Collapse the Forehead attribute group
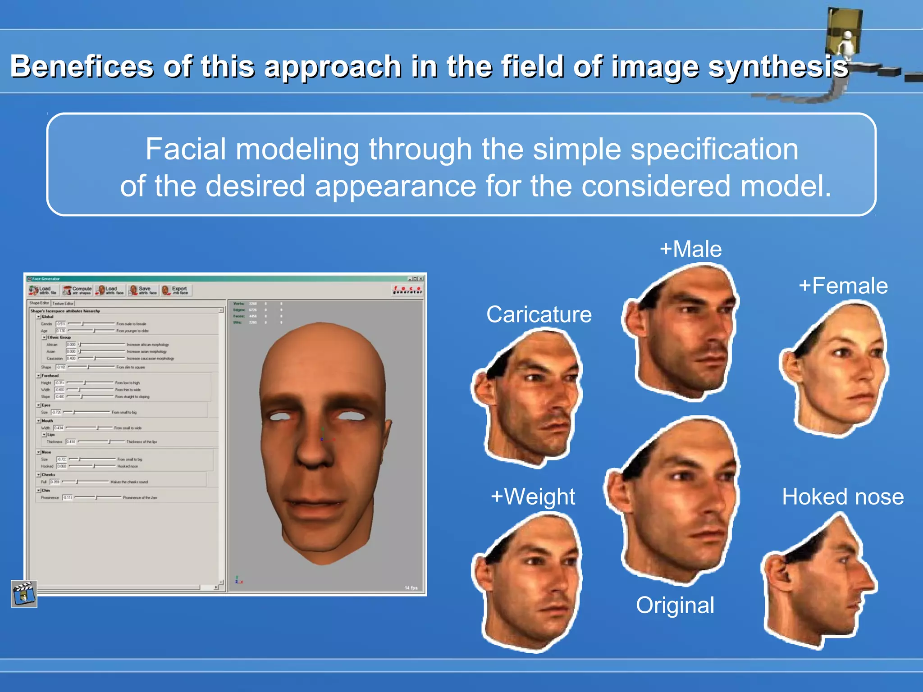 click(x=39, y=375)
